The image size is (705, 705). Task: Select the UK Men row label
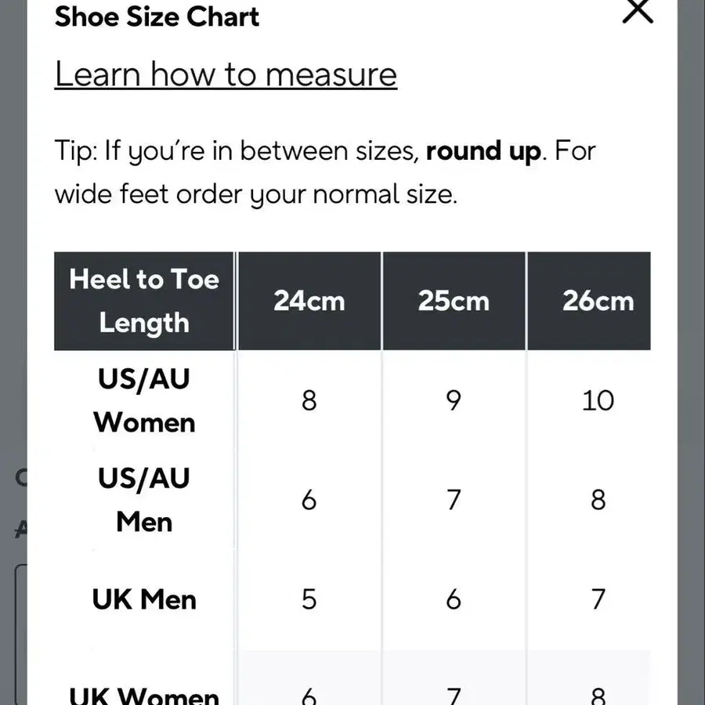(144, 600)
